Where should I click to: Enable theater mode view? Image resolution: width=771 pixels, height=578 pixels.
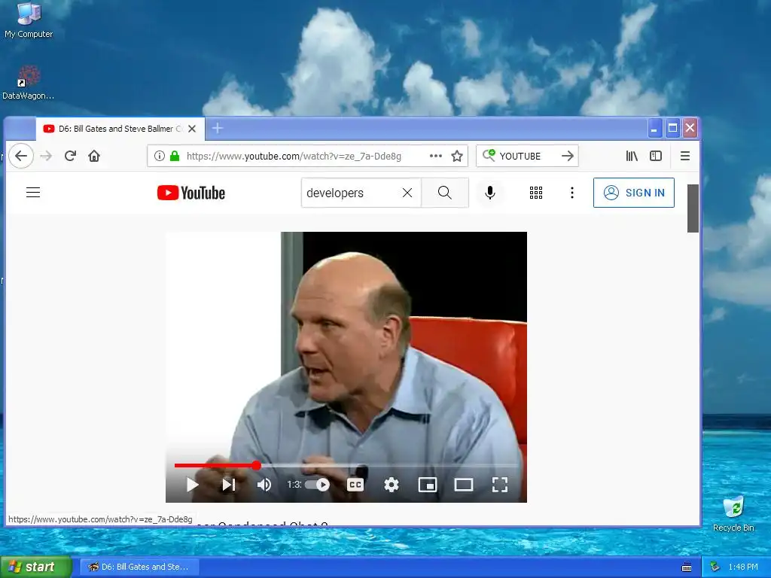tap(464, 485)
